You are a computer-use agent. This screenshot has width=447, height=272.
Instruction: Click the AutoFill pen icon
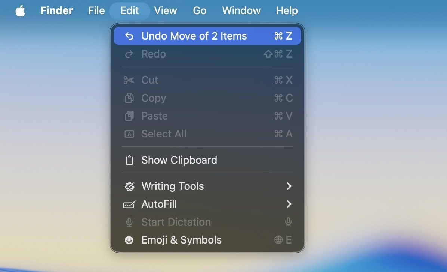click(129, 204)
